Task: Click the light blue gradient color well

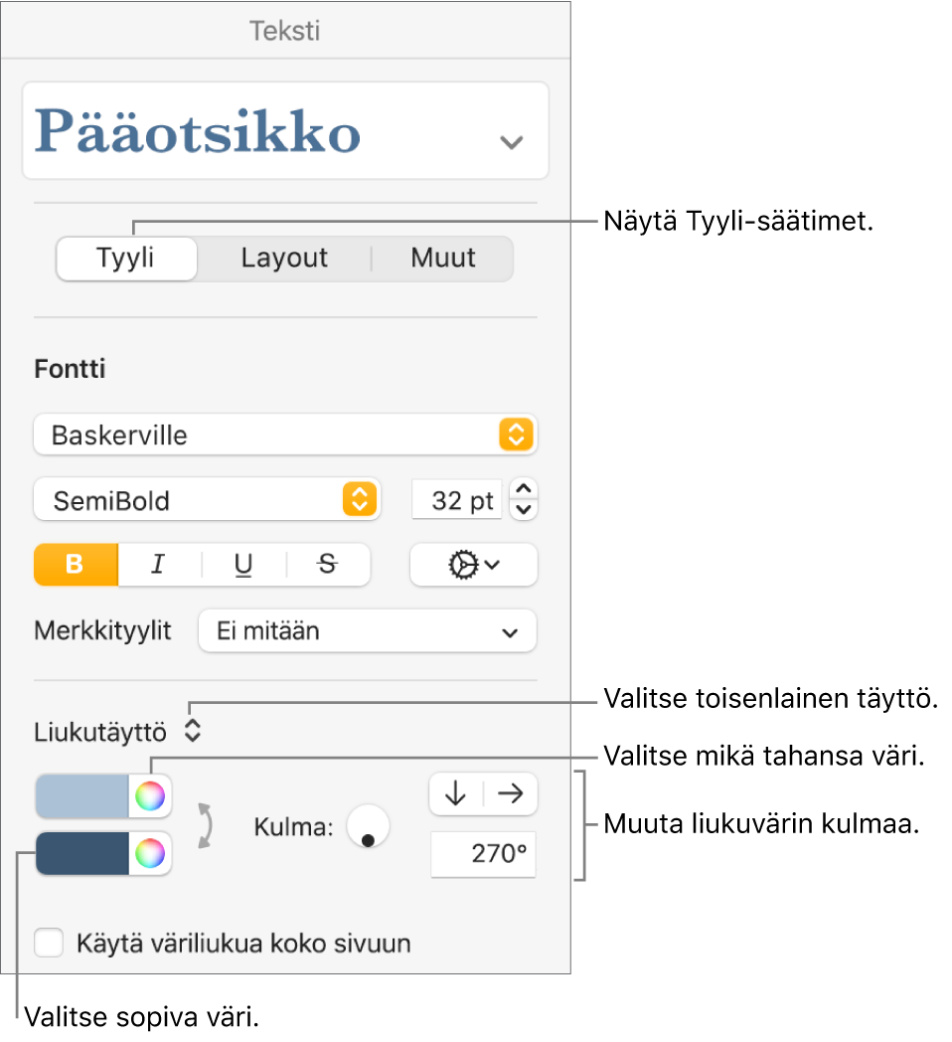Action: [x=81, y=795]
